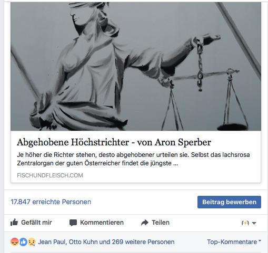Open article headline Abgehobene Höchstrichter
The width and height of the screenshot is (268, 253).
pos(114,142)
